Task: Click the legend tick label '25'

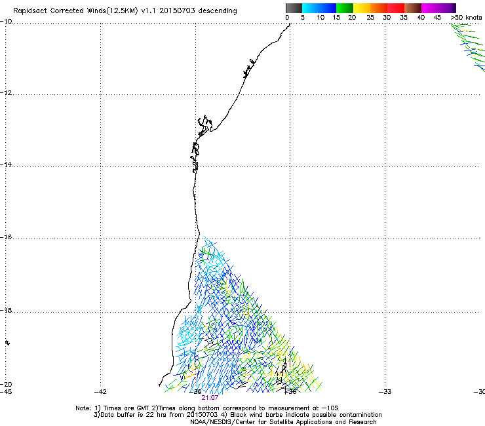Action: (370, 18)
